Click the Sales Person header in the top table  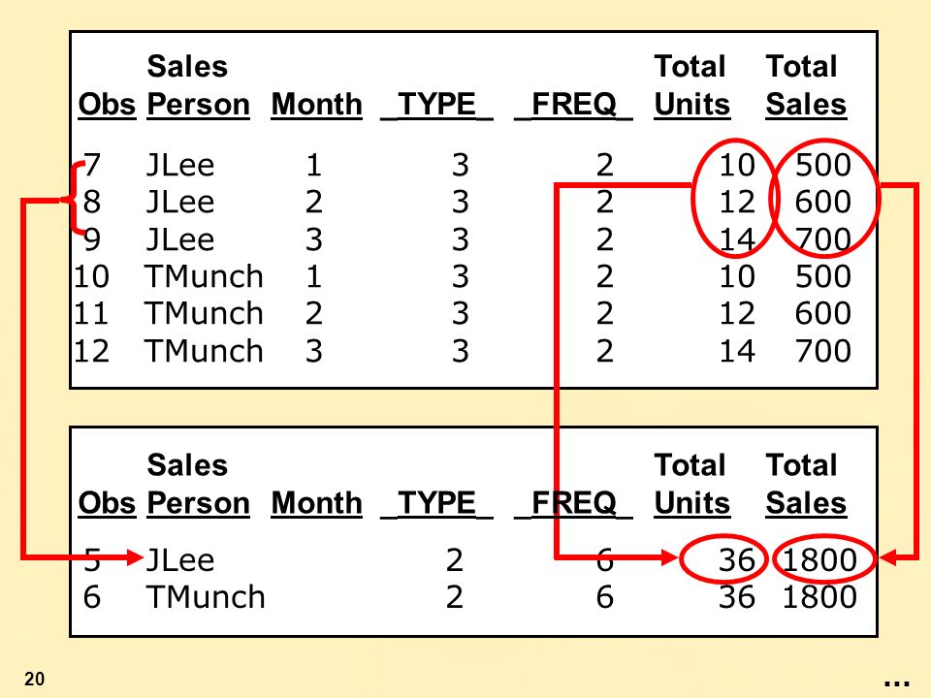pyautogui.click(x=198, y=85)
